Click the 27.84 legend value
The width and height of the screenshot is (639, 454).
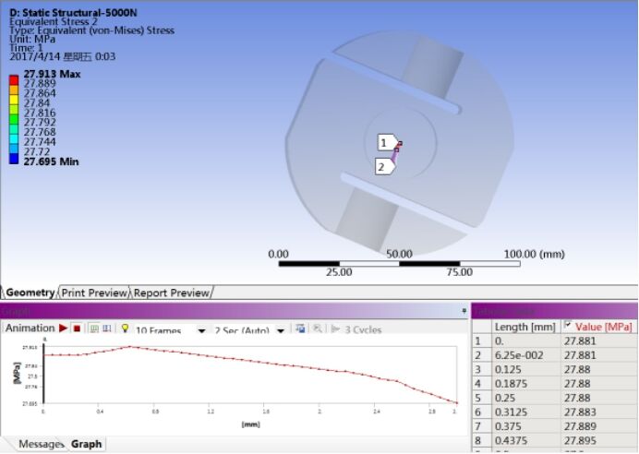point(37,103)
